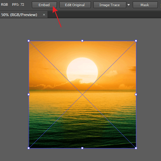161x161 pixels.
Task: Click the top-center edge selection handle
Action: coord(82,41)
